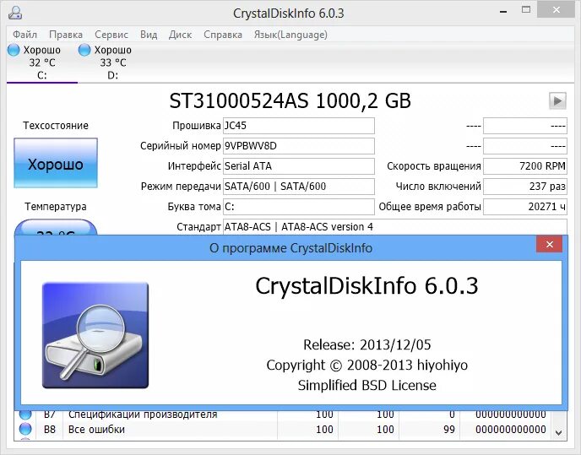Viewport: 581px width, 455px height.
Task: Maximize the CrystalDiskInfo window
Action: click(526, 10)
